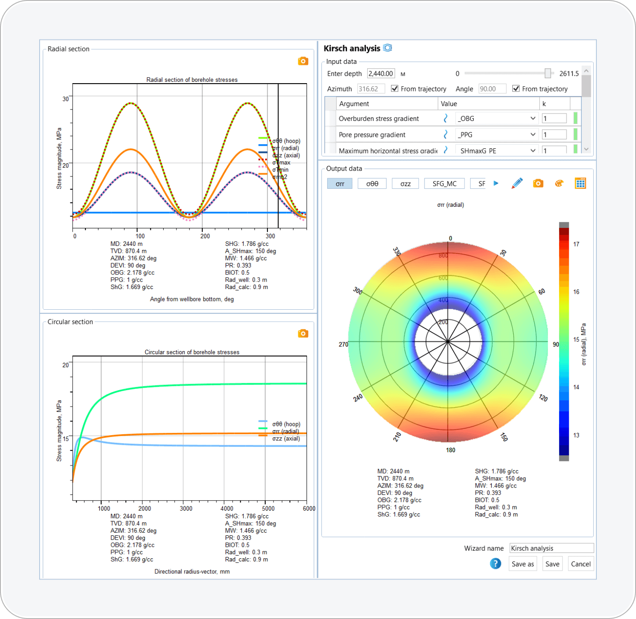Image resolution: width=636 pixels, height=619 pixels.
Task: Open the _PPG value dropdown
Action: tap(532, 134)
